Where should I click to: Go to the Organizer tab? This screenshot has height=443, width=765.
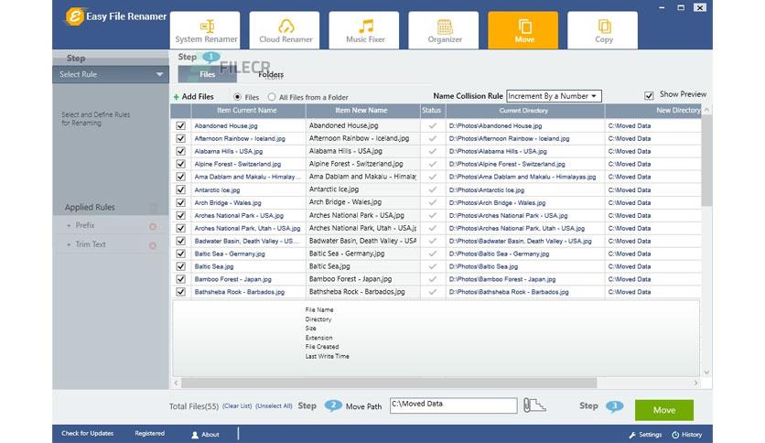(x=444, y=30)
